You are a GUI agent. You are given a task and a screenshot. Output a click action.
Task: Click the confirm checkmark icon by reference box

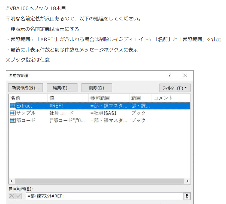[19, 196]
